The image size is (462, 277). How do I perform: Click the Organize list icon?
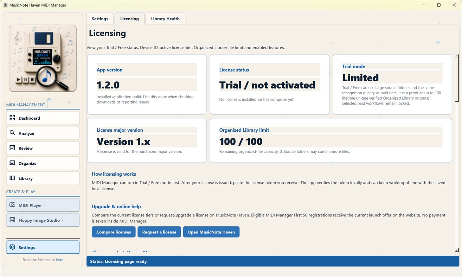[12, 163]
